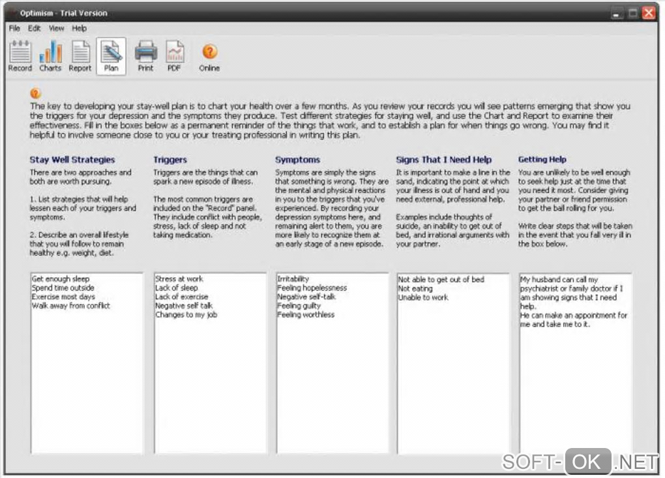Open the Edit menu
Image resolution: width=665 pixels, height=478 pixels.
tap(35, 29)
